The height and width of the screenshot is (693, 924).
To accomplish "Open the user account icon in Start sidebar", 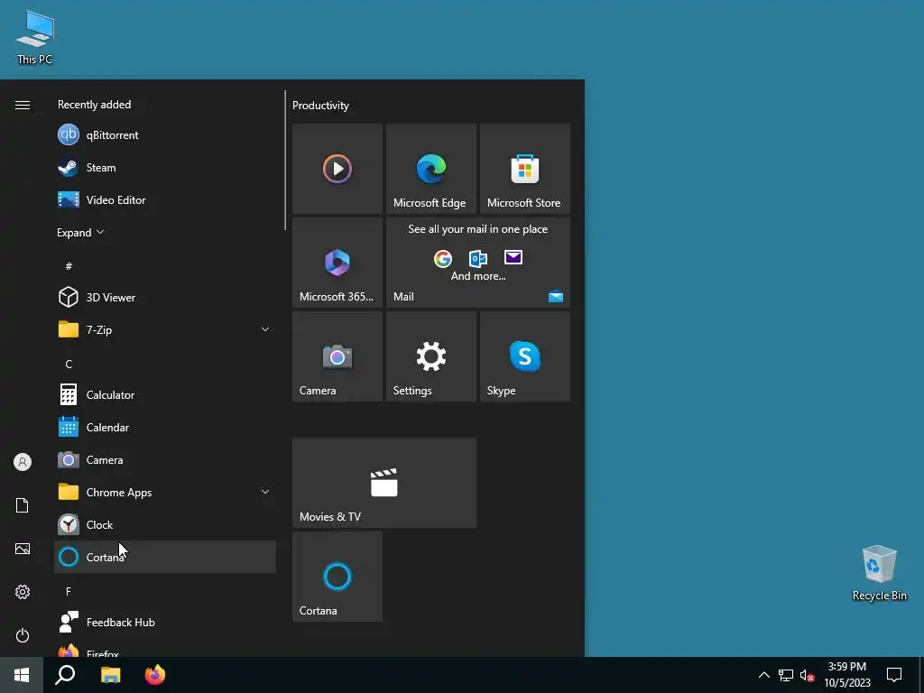I will [23, 462].
